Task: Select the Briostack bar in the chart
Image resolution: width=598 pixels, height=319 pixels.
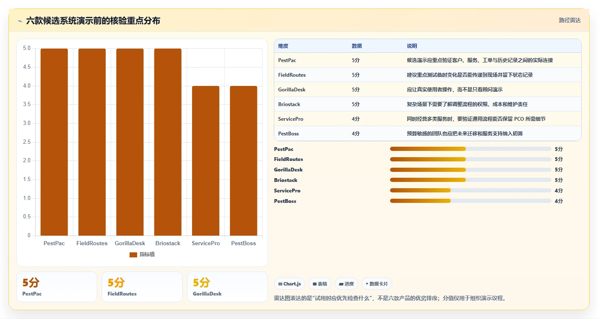Action: point(168,142)
